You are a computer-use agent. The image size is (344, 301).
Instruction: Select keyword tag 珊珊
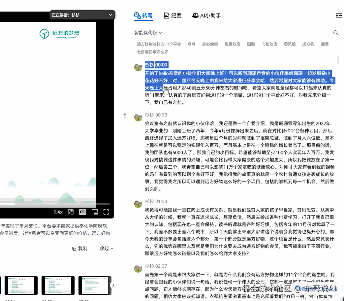pos(192,44)
